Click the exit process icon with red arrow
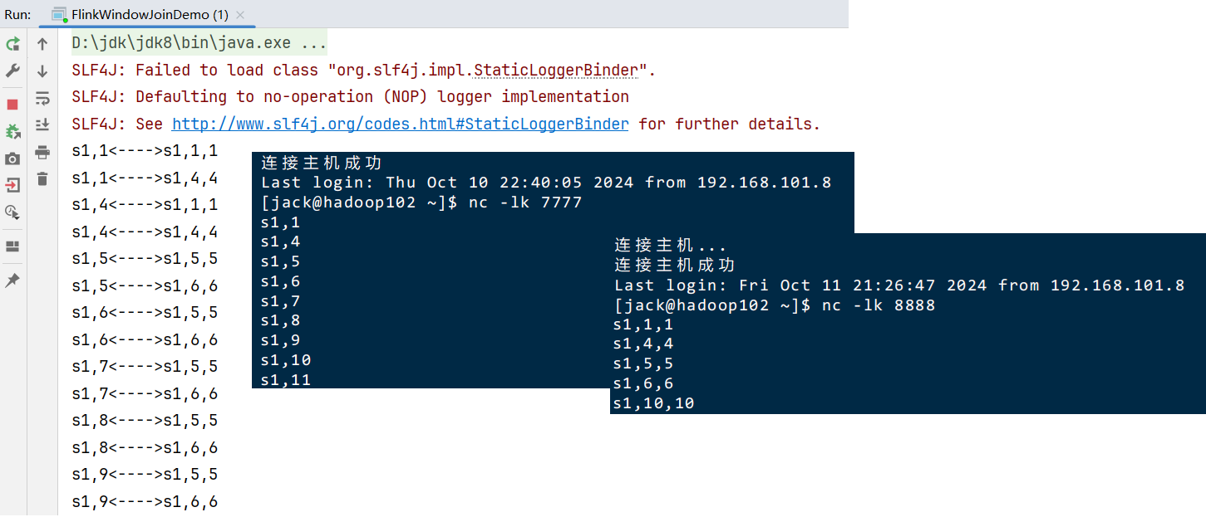 (12, 185)
